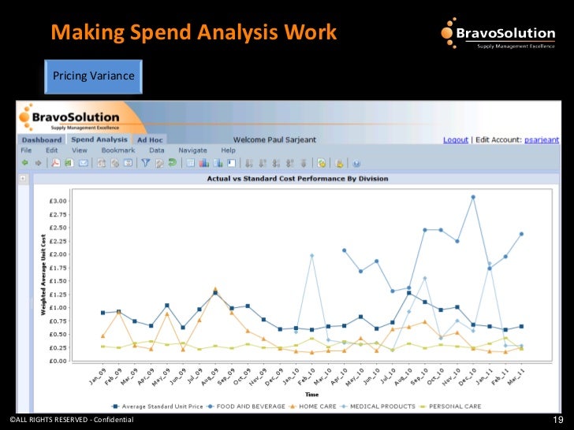Open the File menu
The height and width of the screenshot is (430, 574).
[x=26, y=150]
